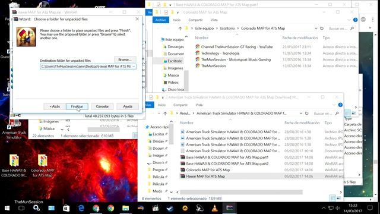Viewport: 380px width, 214px height.
Task: Click the Atrás button in the wizard
Action: [x=55, y=106]
